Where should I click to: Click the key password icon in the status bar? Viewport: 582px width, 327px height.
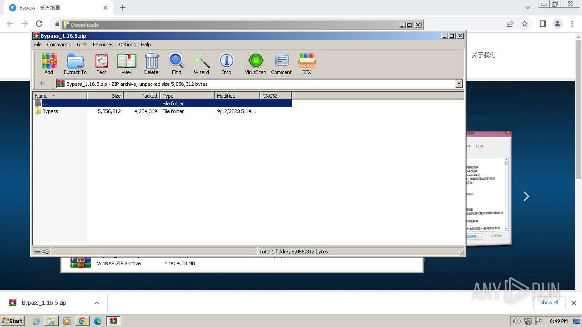pos(46,252)
